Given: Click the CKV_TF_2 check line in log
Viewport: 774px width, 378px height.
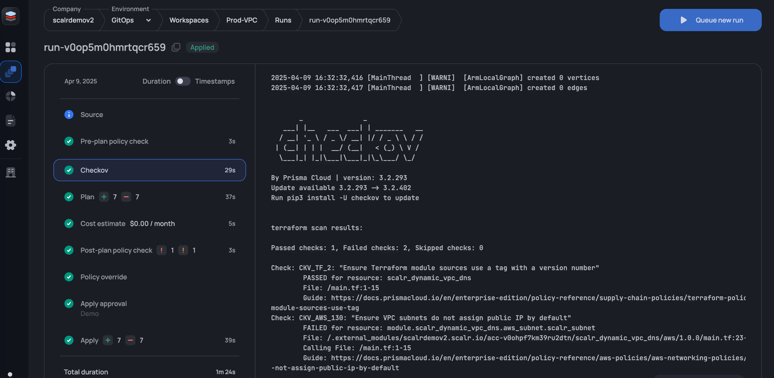Looking at the screenshot, I should (x=435, y=268).
